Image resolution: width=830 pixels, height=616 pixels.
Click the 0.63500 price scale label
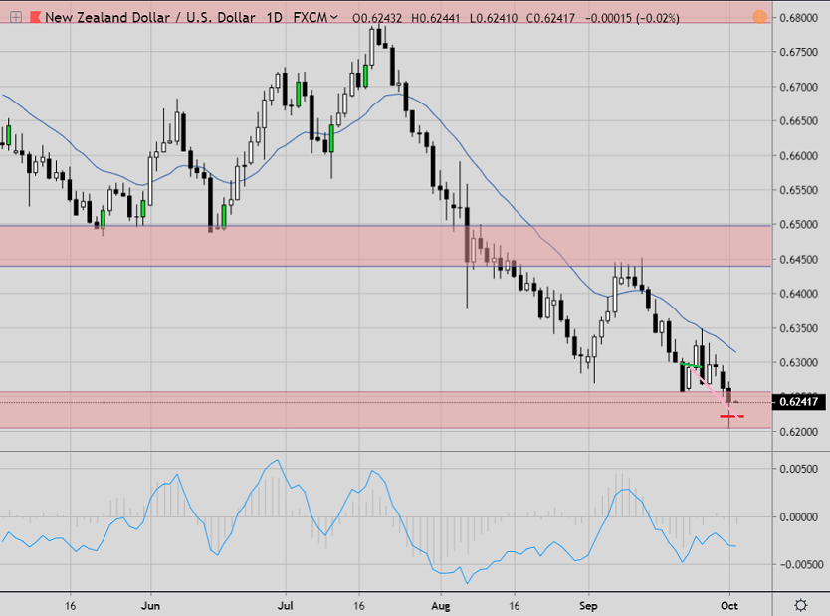pyautogui.click(x=799, y=328)
